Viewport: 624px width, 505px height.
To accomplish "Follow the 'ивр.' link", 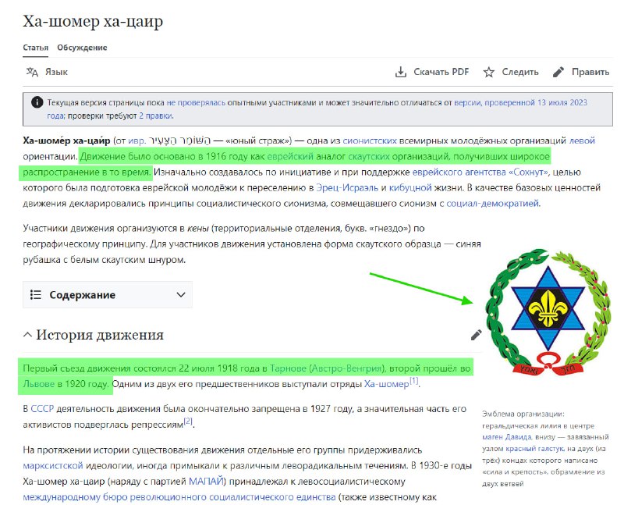I will click(x=137, y=140).
